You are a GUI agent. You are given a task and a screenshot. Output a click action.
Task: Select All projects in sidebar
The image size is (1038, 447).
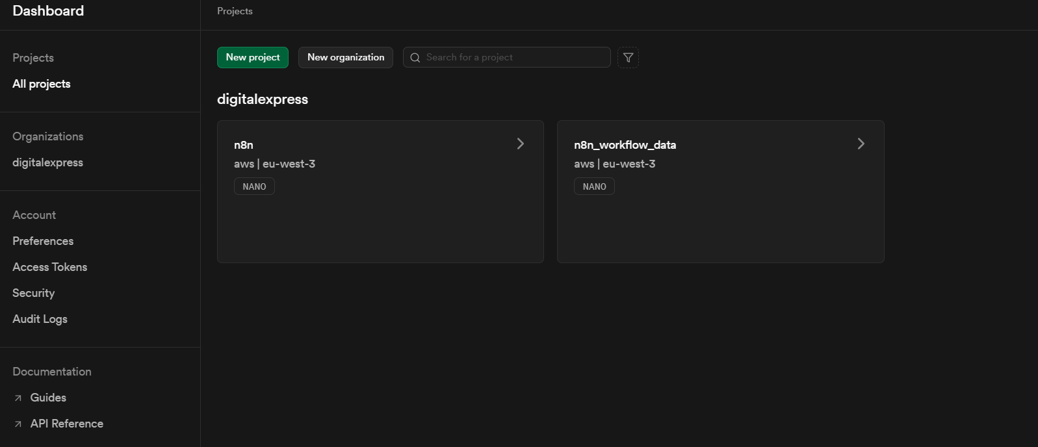pos(42,84)
